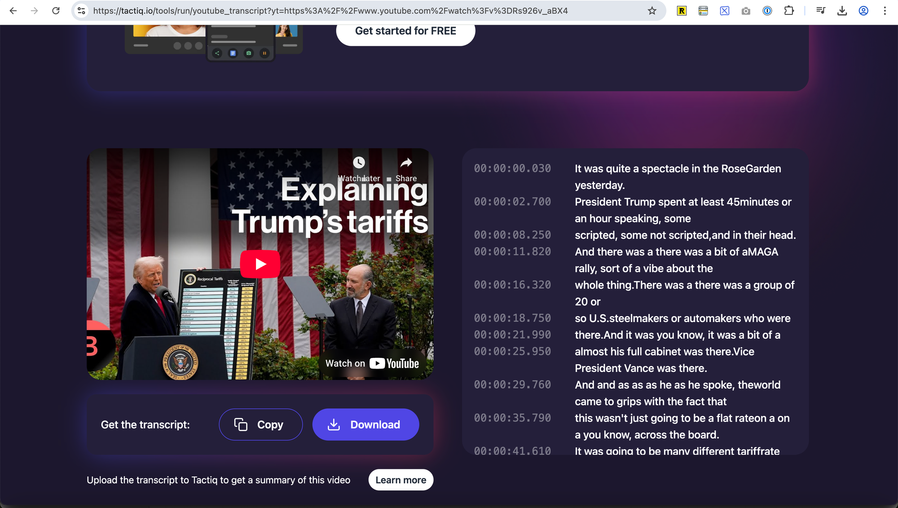This screenshot has width=898, height=508.
Task: Show Chrome downloads icon
Action: click(x=842, y=11)
